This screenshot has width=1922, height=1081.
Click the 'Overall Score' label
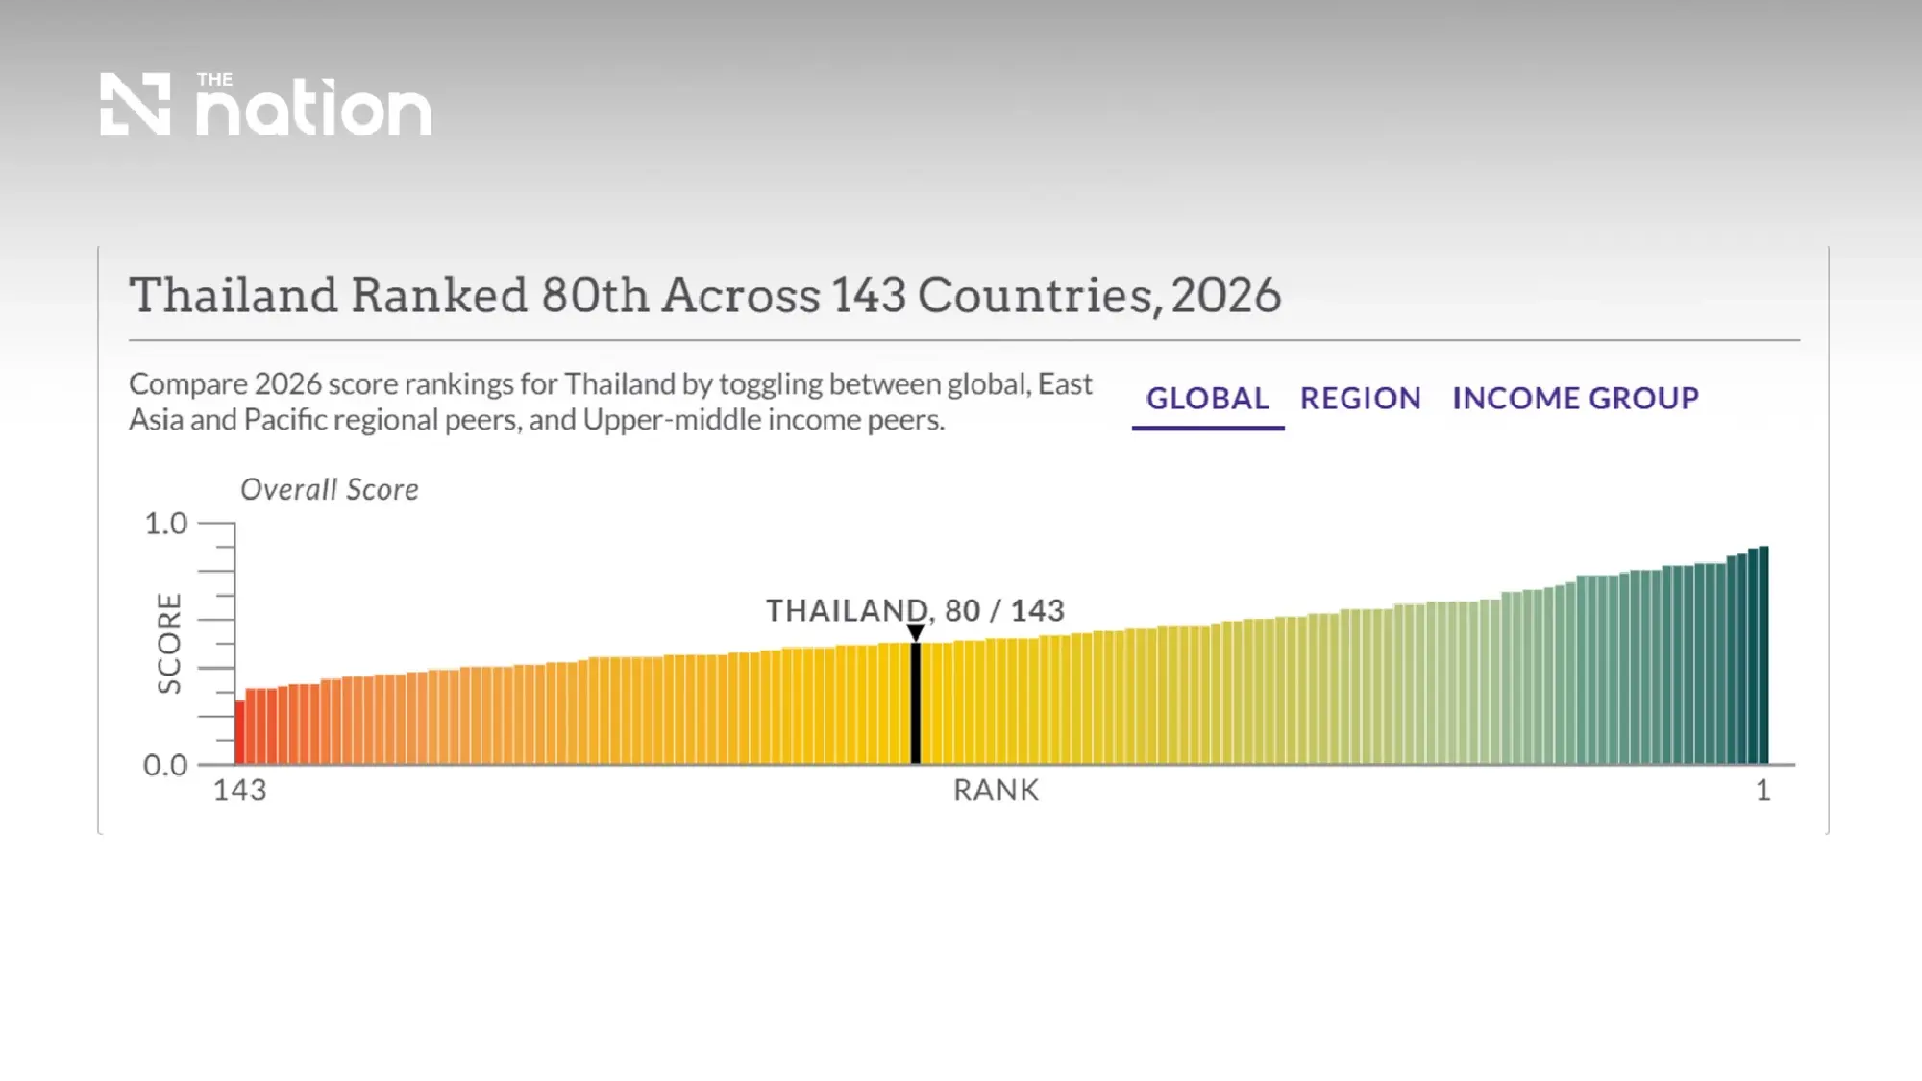click(330, 490)
